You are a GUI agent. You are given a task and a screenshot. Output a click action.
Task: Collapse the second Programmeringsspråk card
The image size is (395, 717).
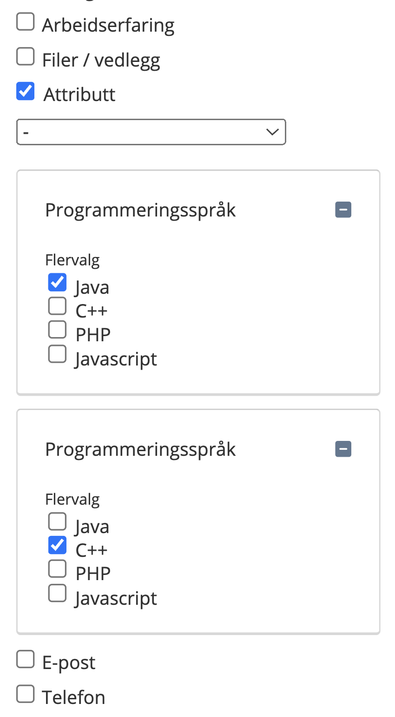[x=343, y=449]
